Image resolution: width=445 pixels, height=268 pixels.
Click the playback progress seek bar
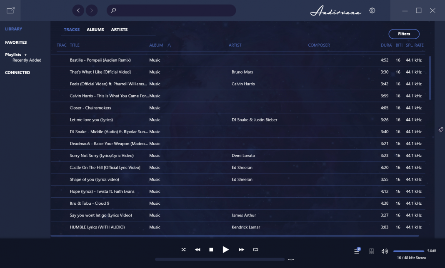coord(220,259)
